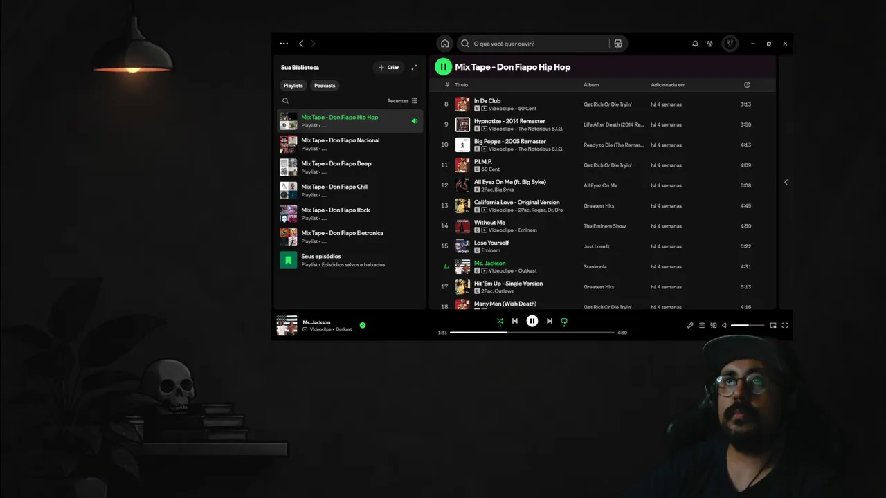Open the three-dots app menu
This screenshot has width=886, height=498.
click(284, 44)
